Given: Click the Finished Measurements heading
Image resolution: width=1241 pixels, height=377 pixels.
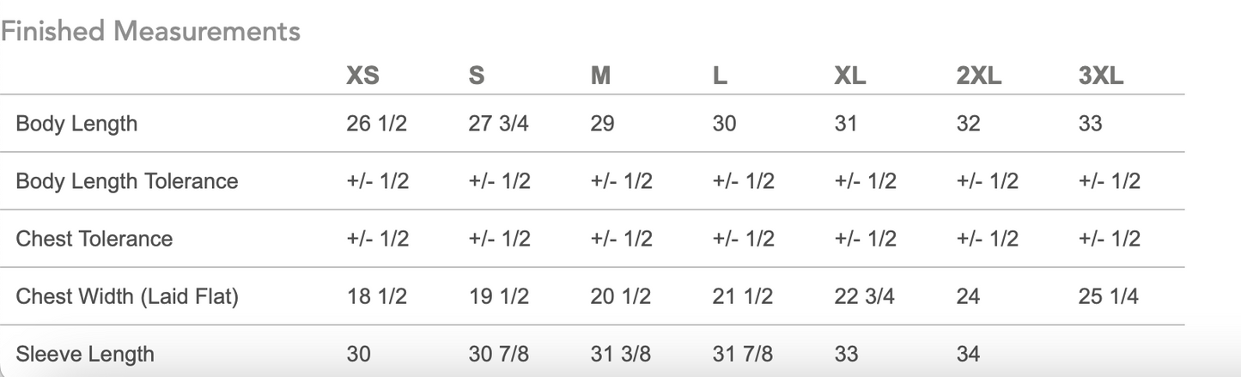Looking at the screenshot, I should point(150,32).
